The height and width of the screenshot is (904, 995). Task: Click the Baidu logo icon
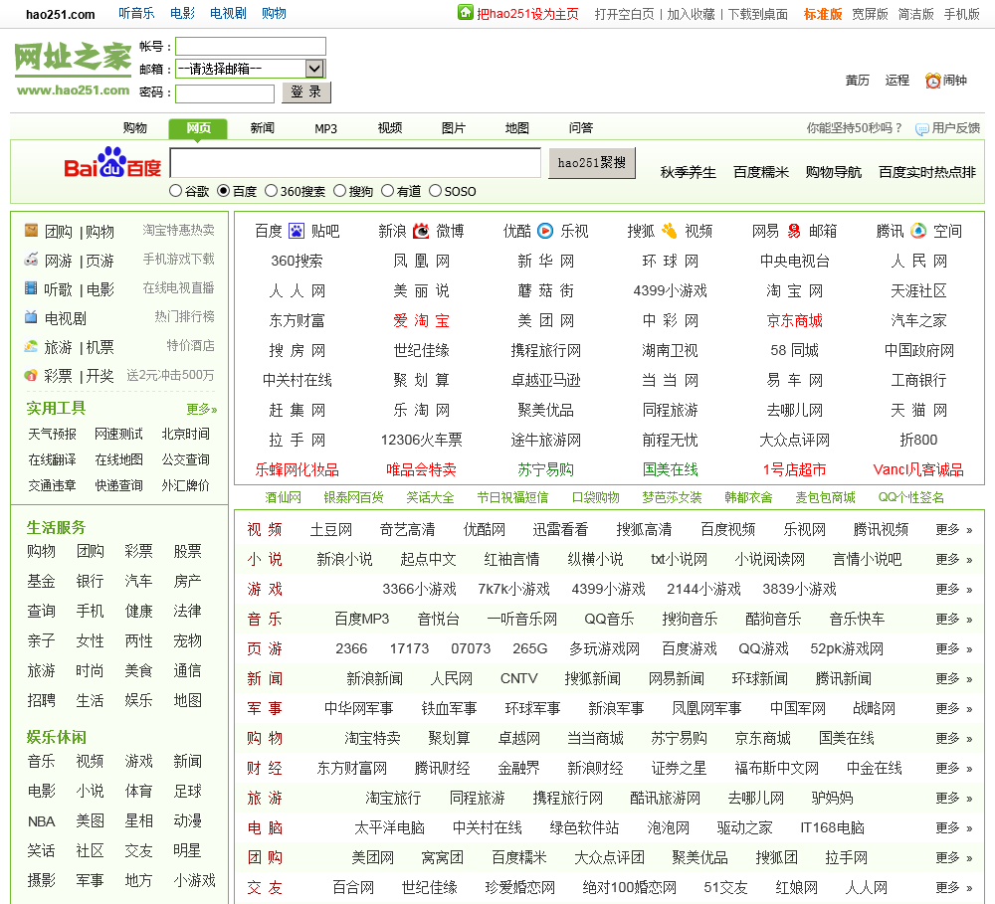[x=112, y=164]
